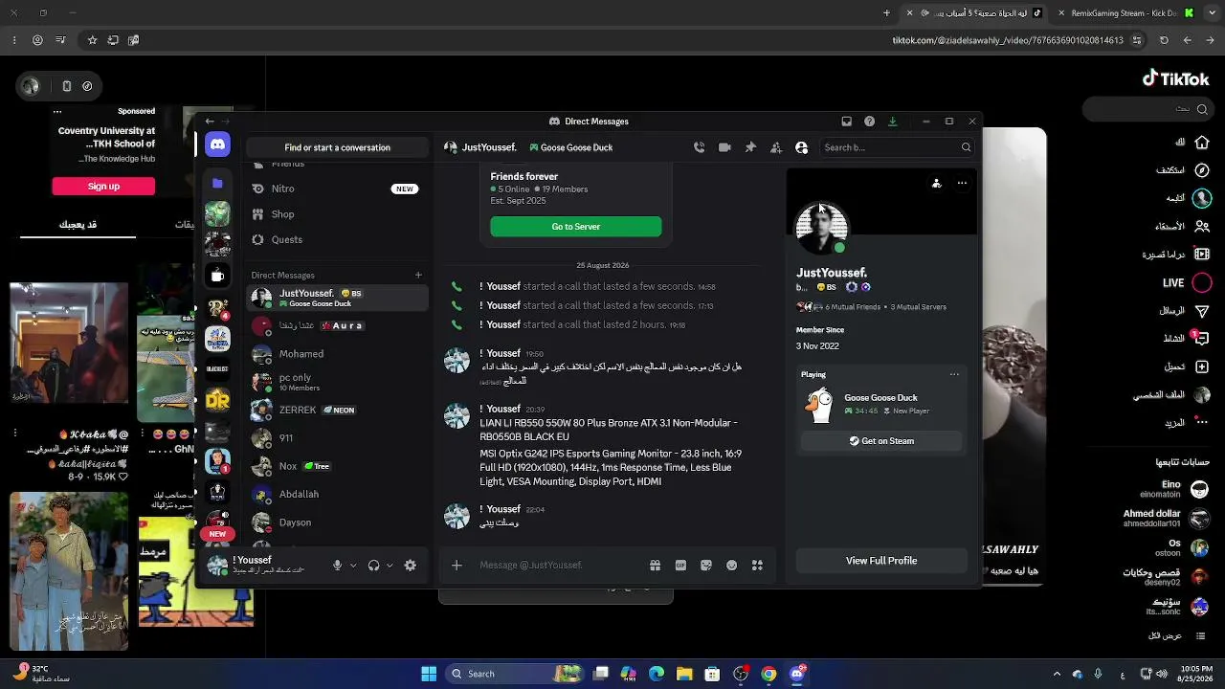1225x689 pixels.
Task: Open Ahmed dollar's TikTok account
Action: pos(1167,518)
